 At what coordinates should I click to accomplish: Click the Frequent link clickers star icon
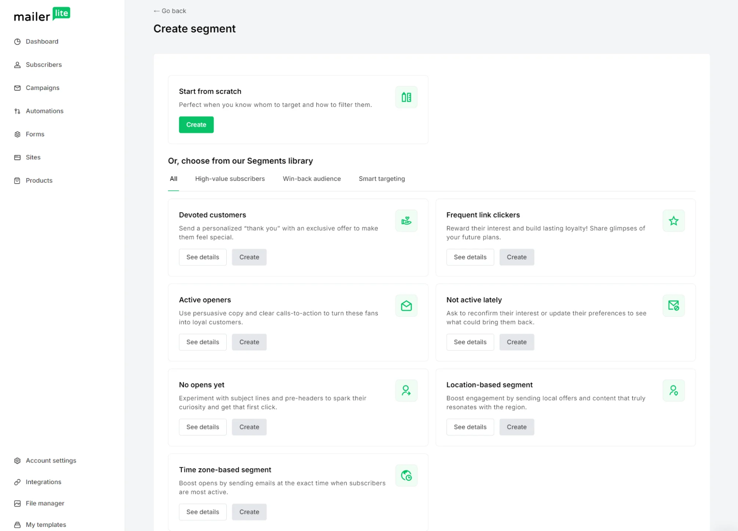coord(673,221)
